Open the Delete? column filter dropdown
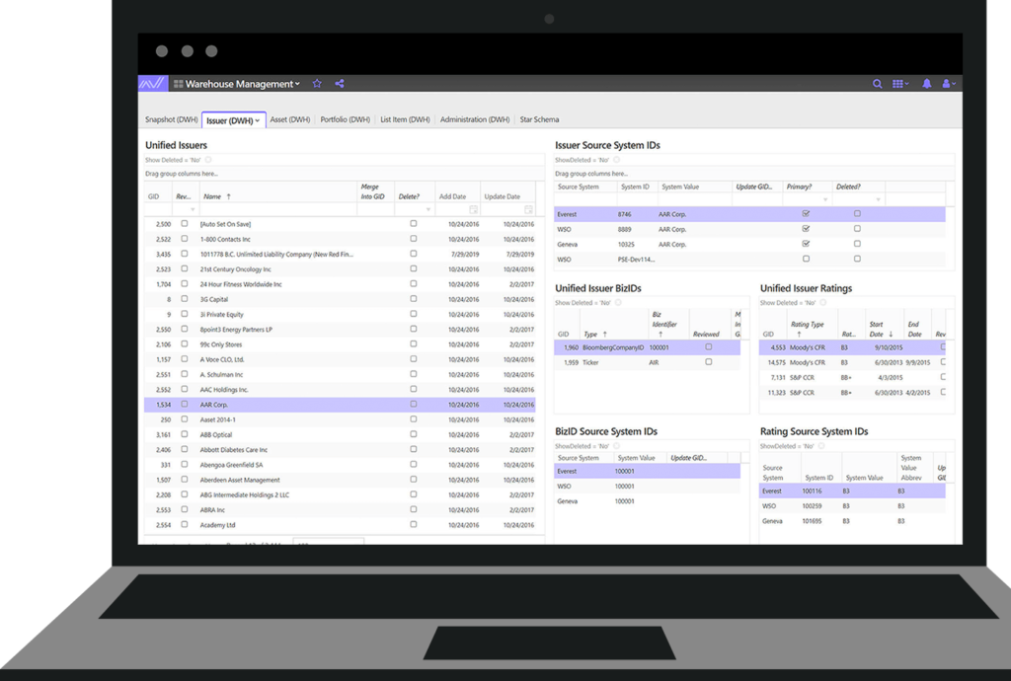1011x681 pixels. (428, 209)
